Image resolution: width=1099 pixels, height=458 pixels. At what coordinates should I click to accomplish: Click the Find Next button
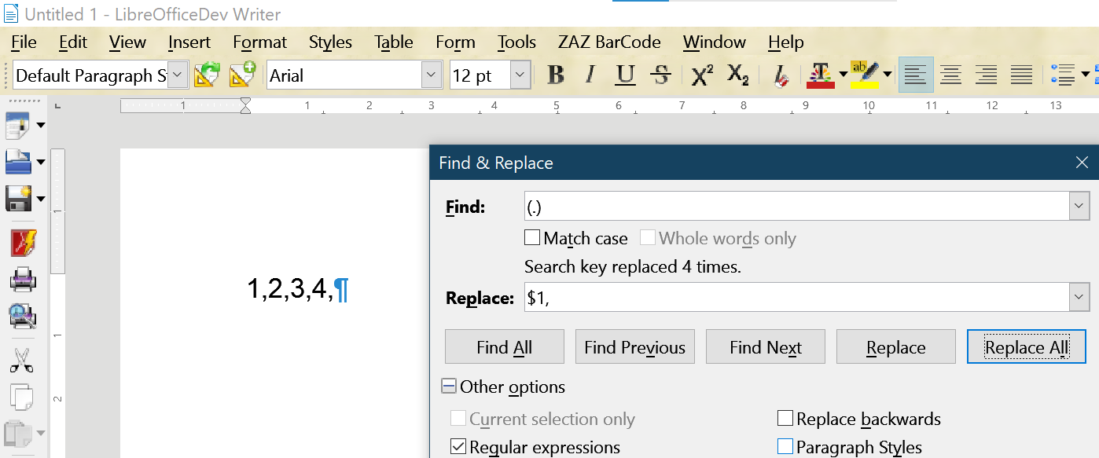click(765, 346)
